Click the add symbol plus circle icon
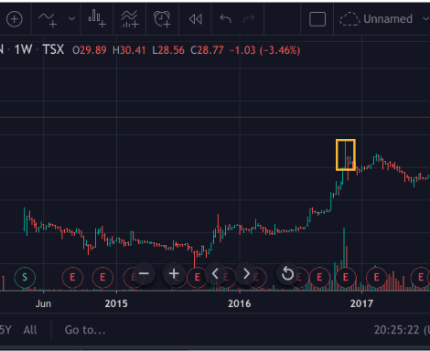This screenshot has height=351, width=430. tap(15, 19)
